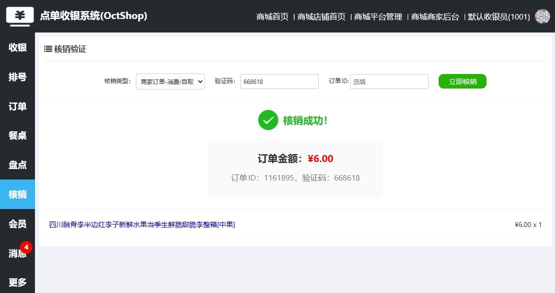This screenshot has width=555, height=293.
Task: Click the list icon beside 核销验证
Action: coord(48,49)
